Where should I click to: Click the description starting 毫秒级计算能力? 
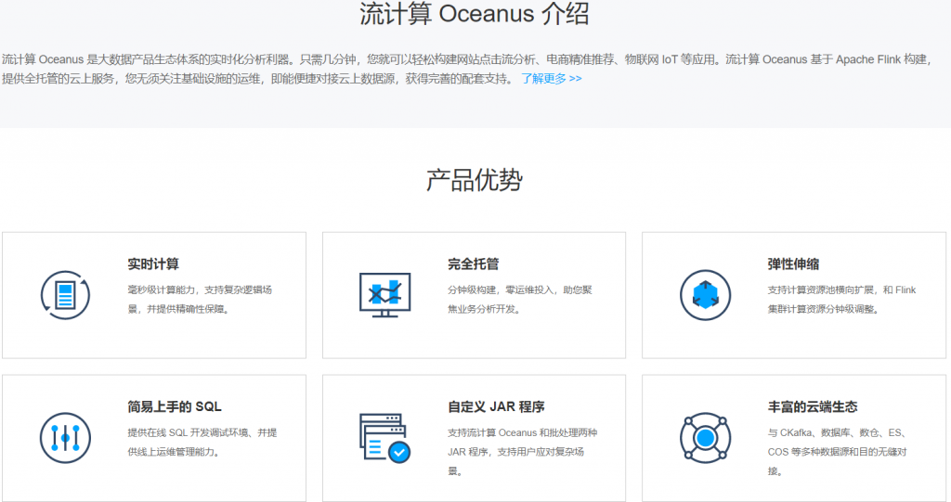point(200,300)
